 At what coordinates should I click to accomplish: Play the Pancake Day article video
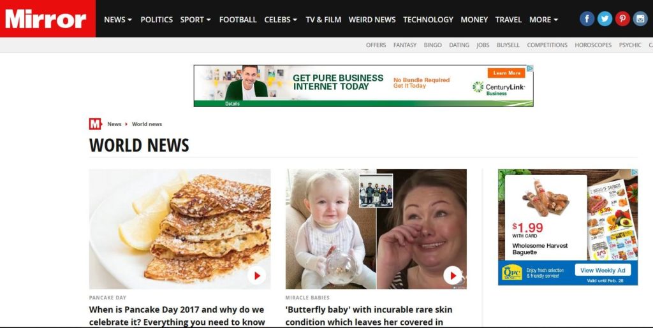pyautogui.click(x=256, y=275)
